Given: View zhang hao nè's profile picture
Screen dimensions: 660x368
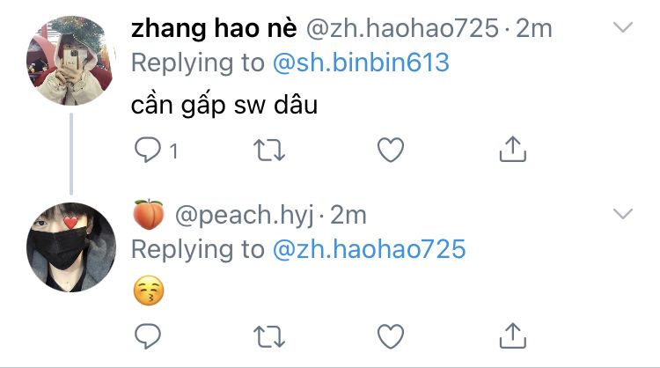Looking at the screenshot, I should [71, 60].
